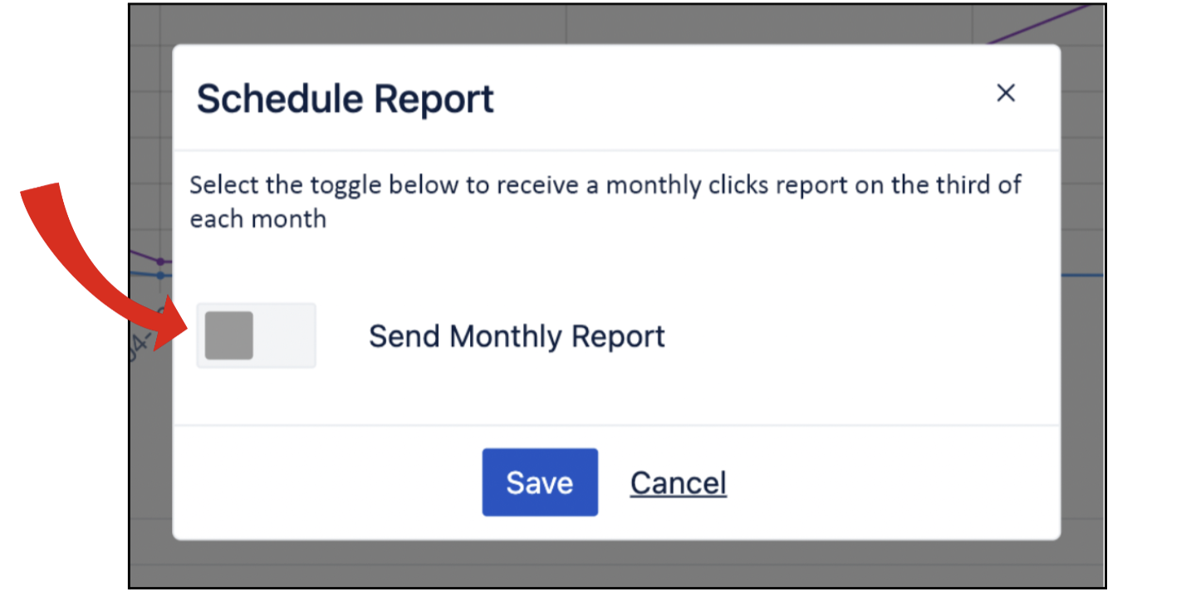This screenshot has height=606, width=1191.
Task: Click the dimmed backdrop right of the dialog
Action: (x=1082, y=374)
